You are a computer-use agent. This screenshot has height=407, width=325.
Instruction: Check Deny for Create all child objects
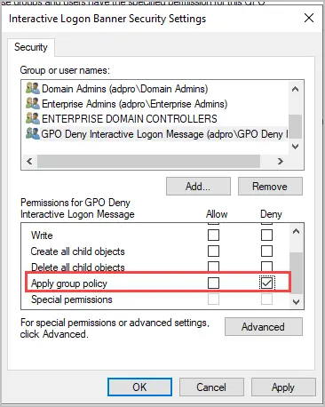coord(266,251)
